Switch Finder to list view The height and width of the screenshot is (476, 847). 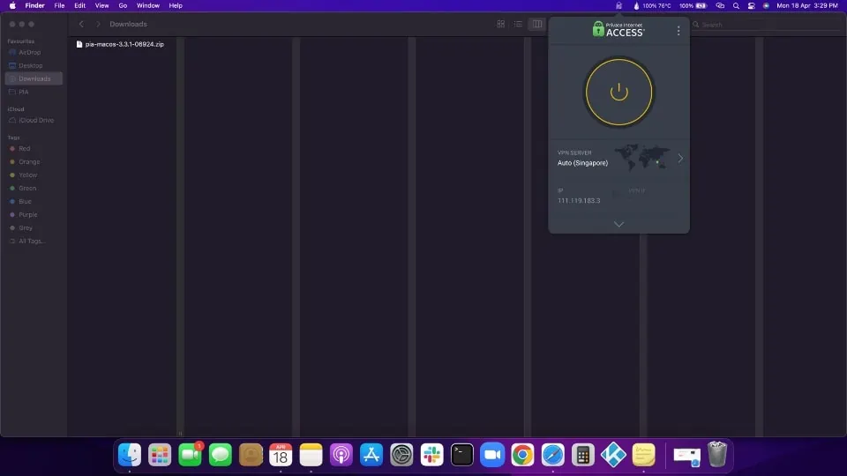pos(518,25)
